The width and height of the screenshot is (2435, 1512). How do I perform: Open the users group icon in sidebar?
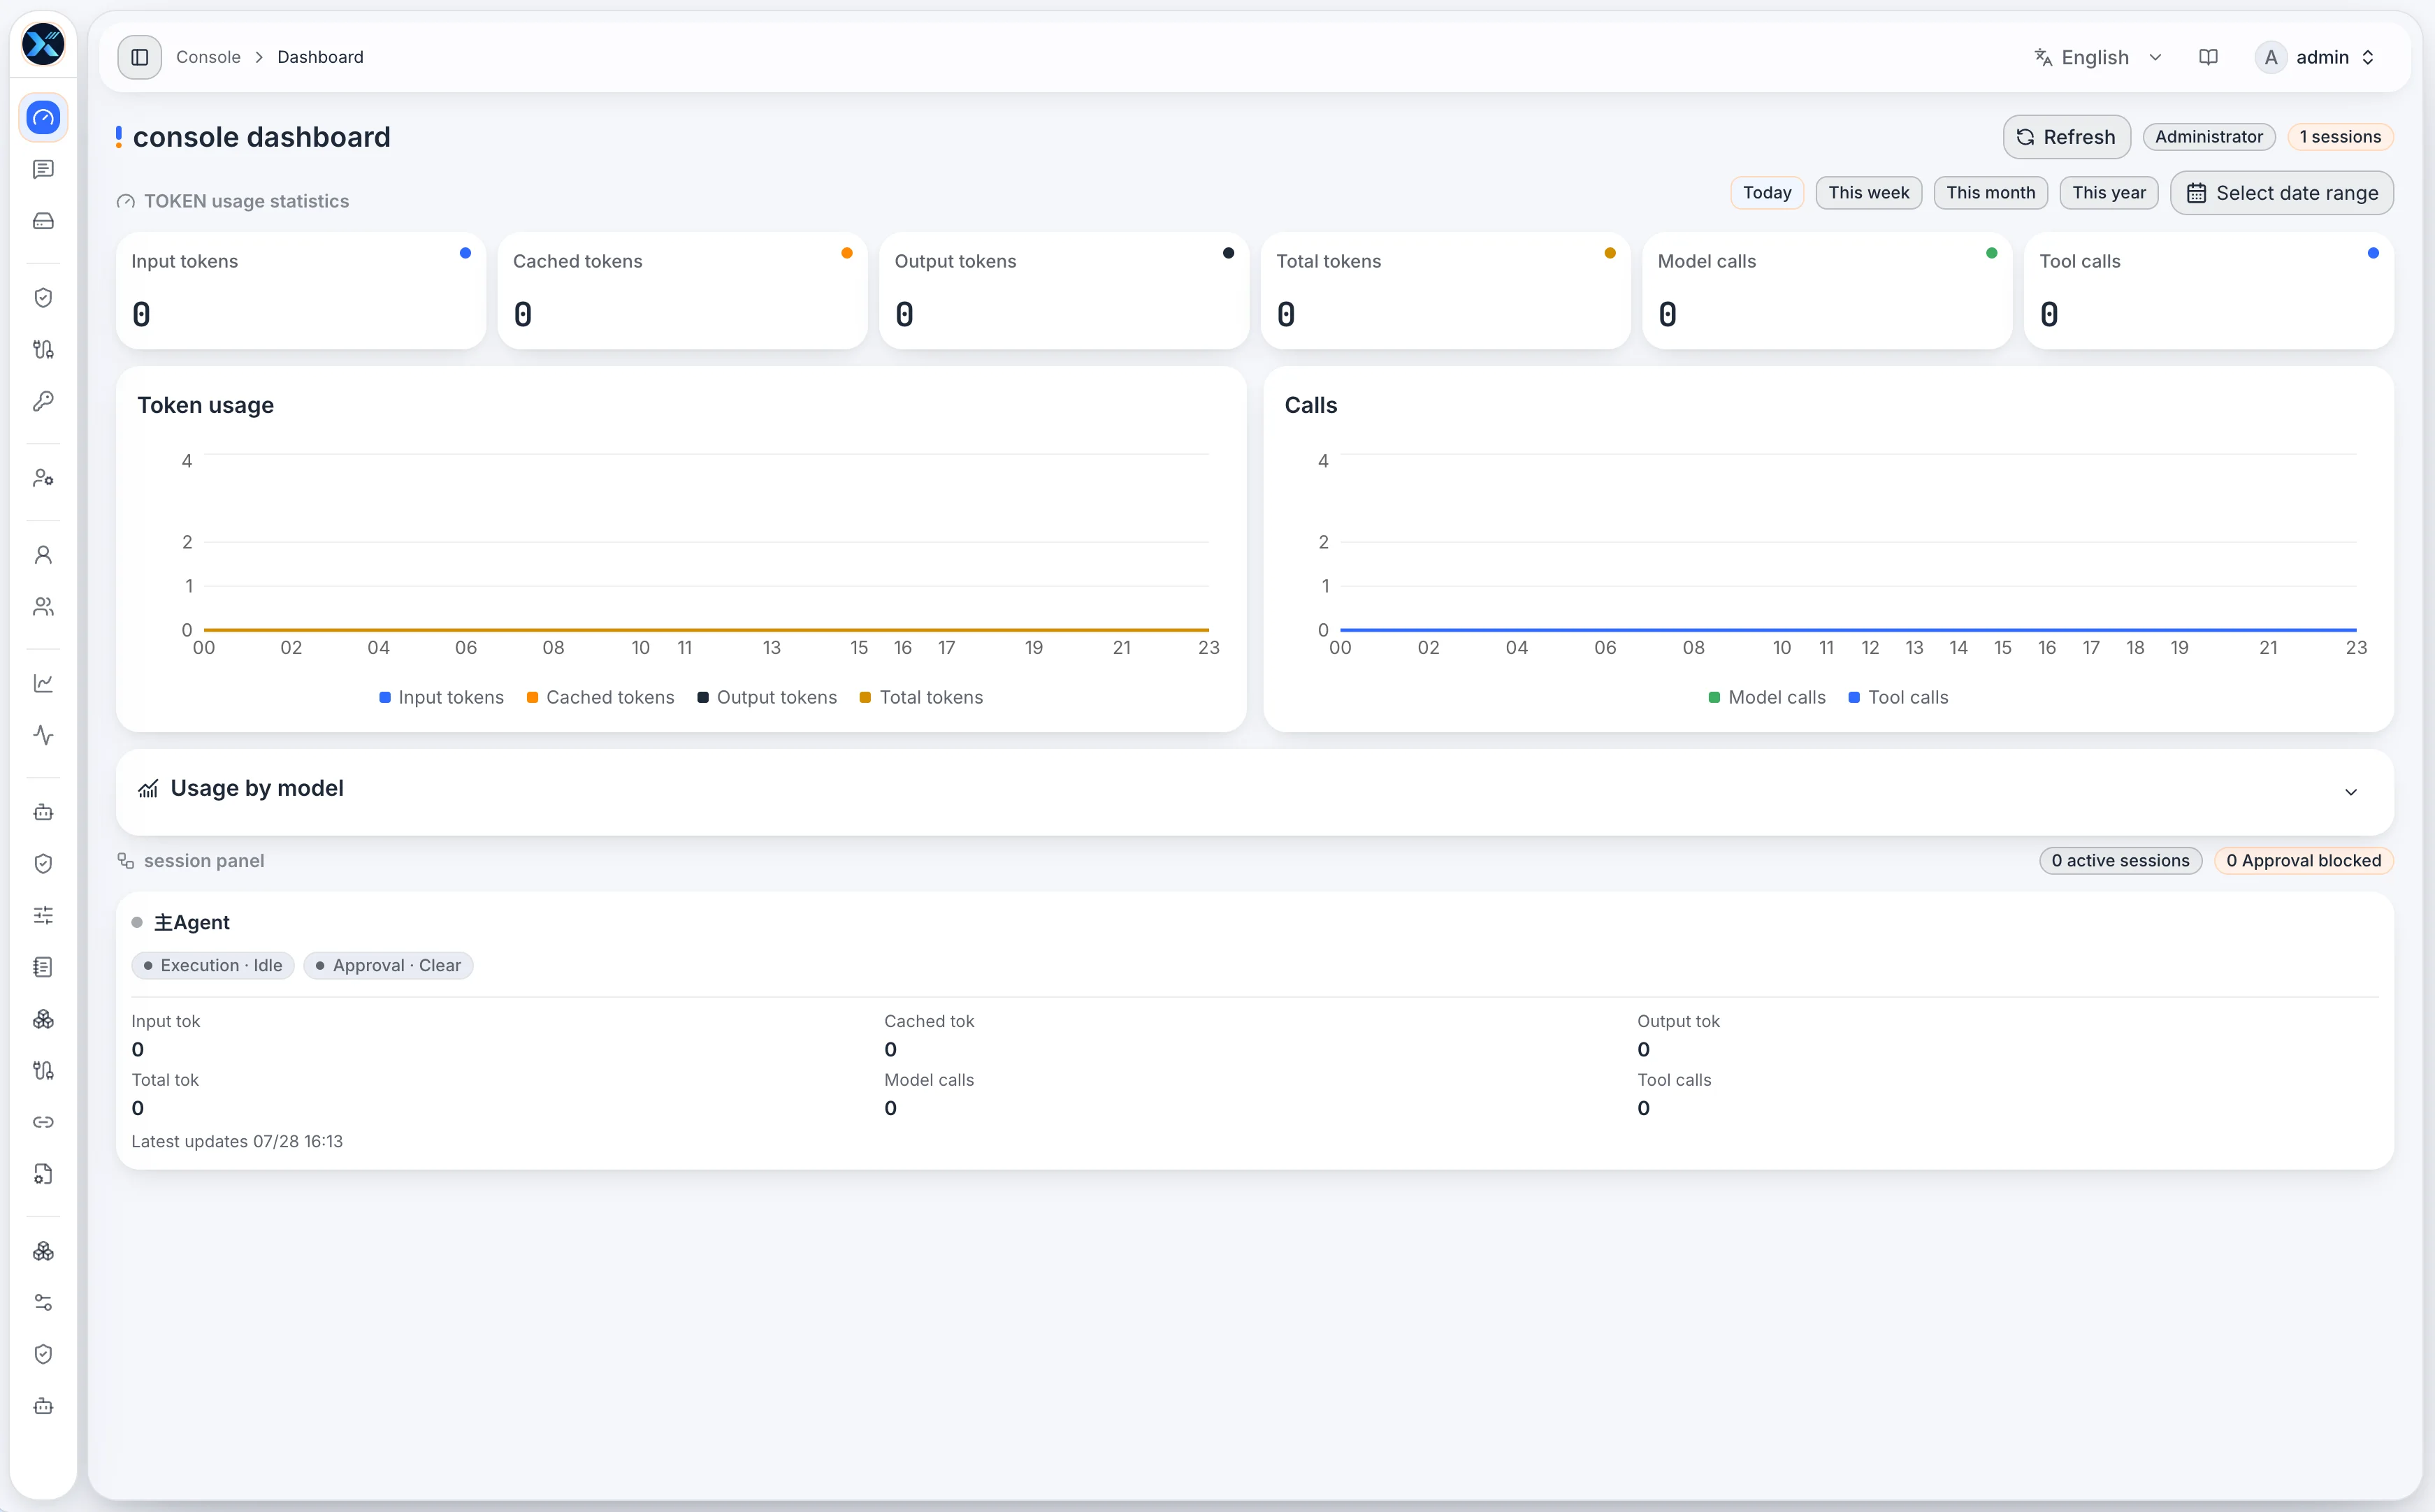tap(43, 607)
